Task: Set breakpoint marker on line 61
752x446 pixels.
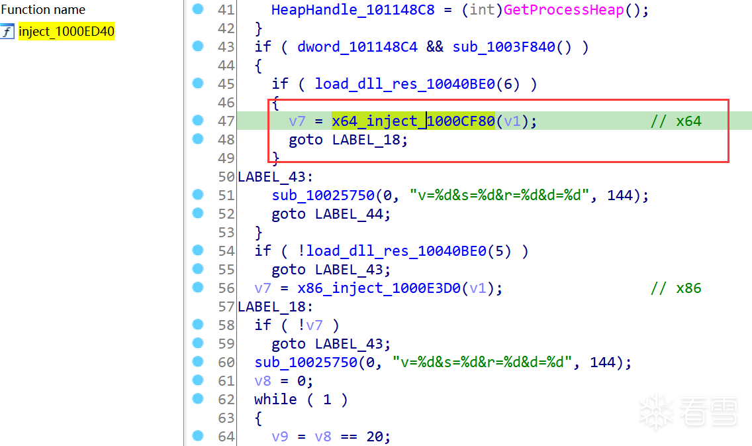Action: pyautogui.click(x=197, y=380)
